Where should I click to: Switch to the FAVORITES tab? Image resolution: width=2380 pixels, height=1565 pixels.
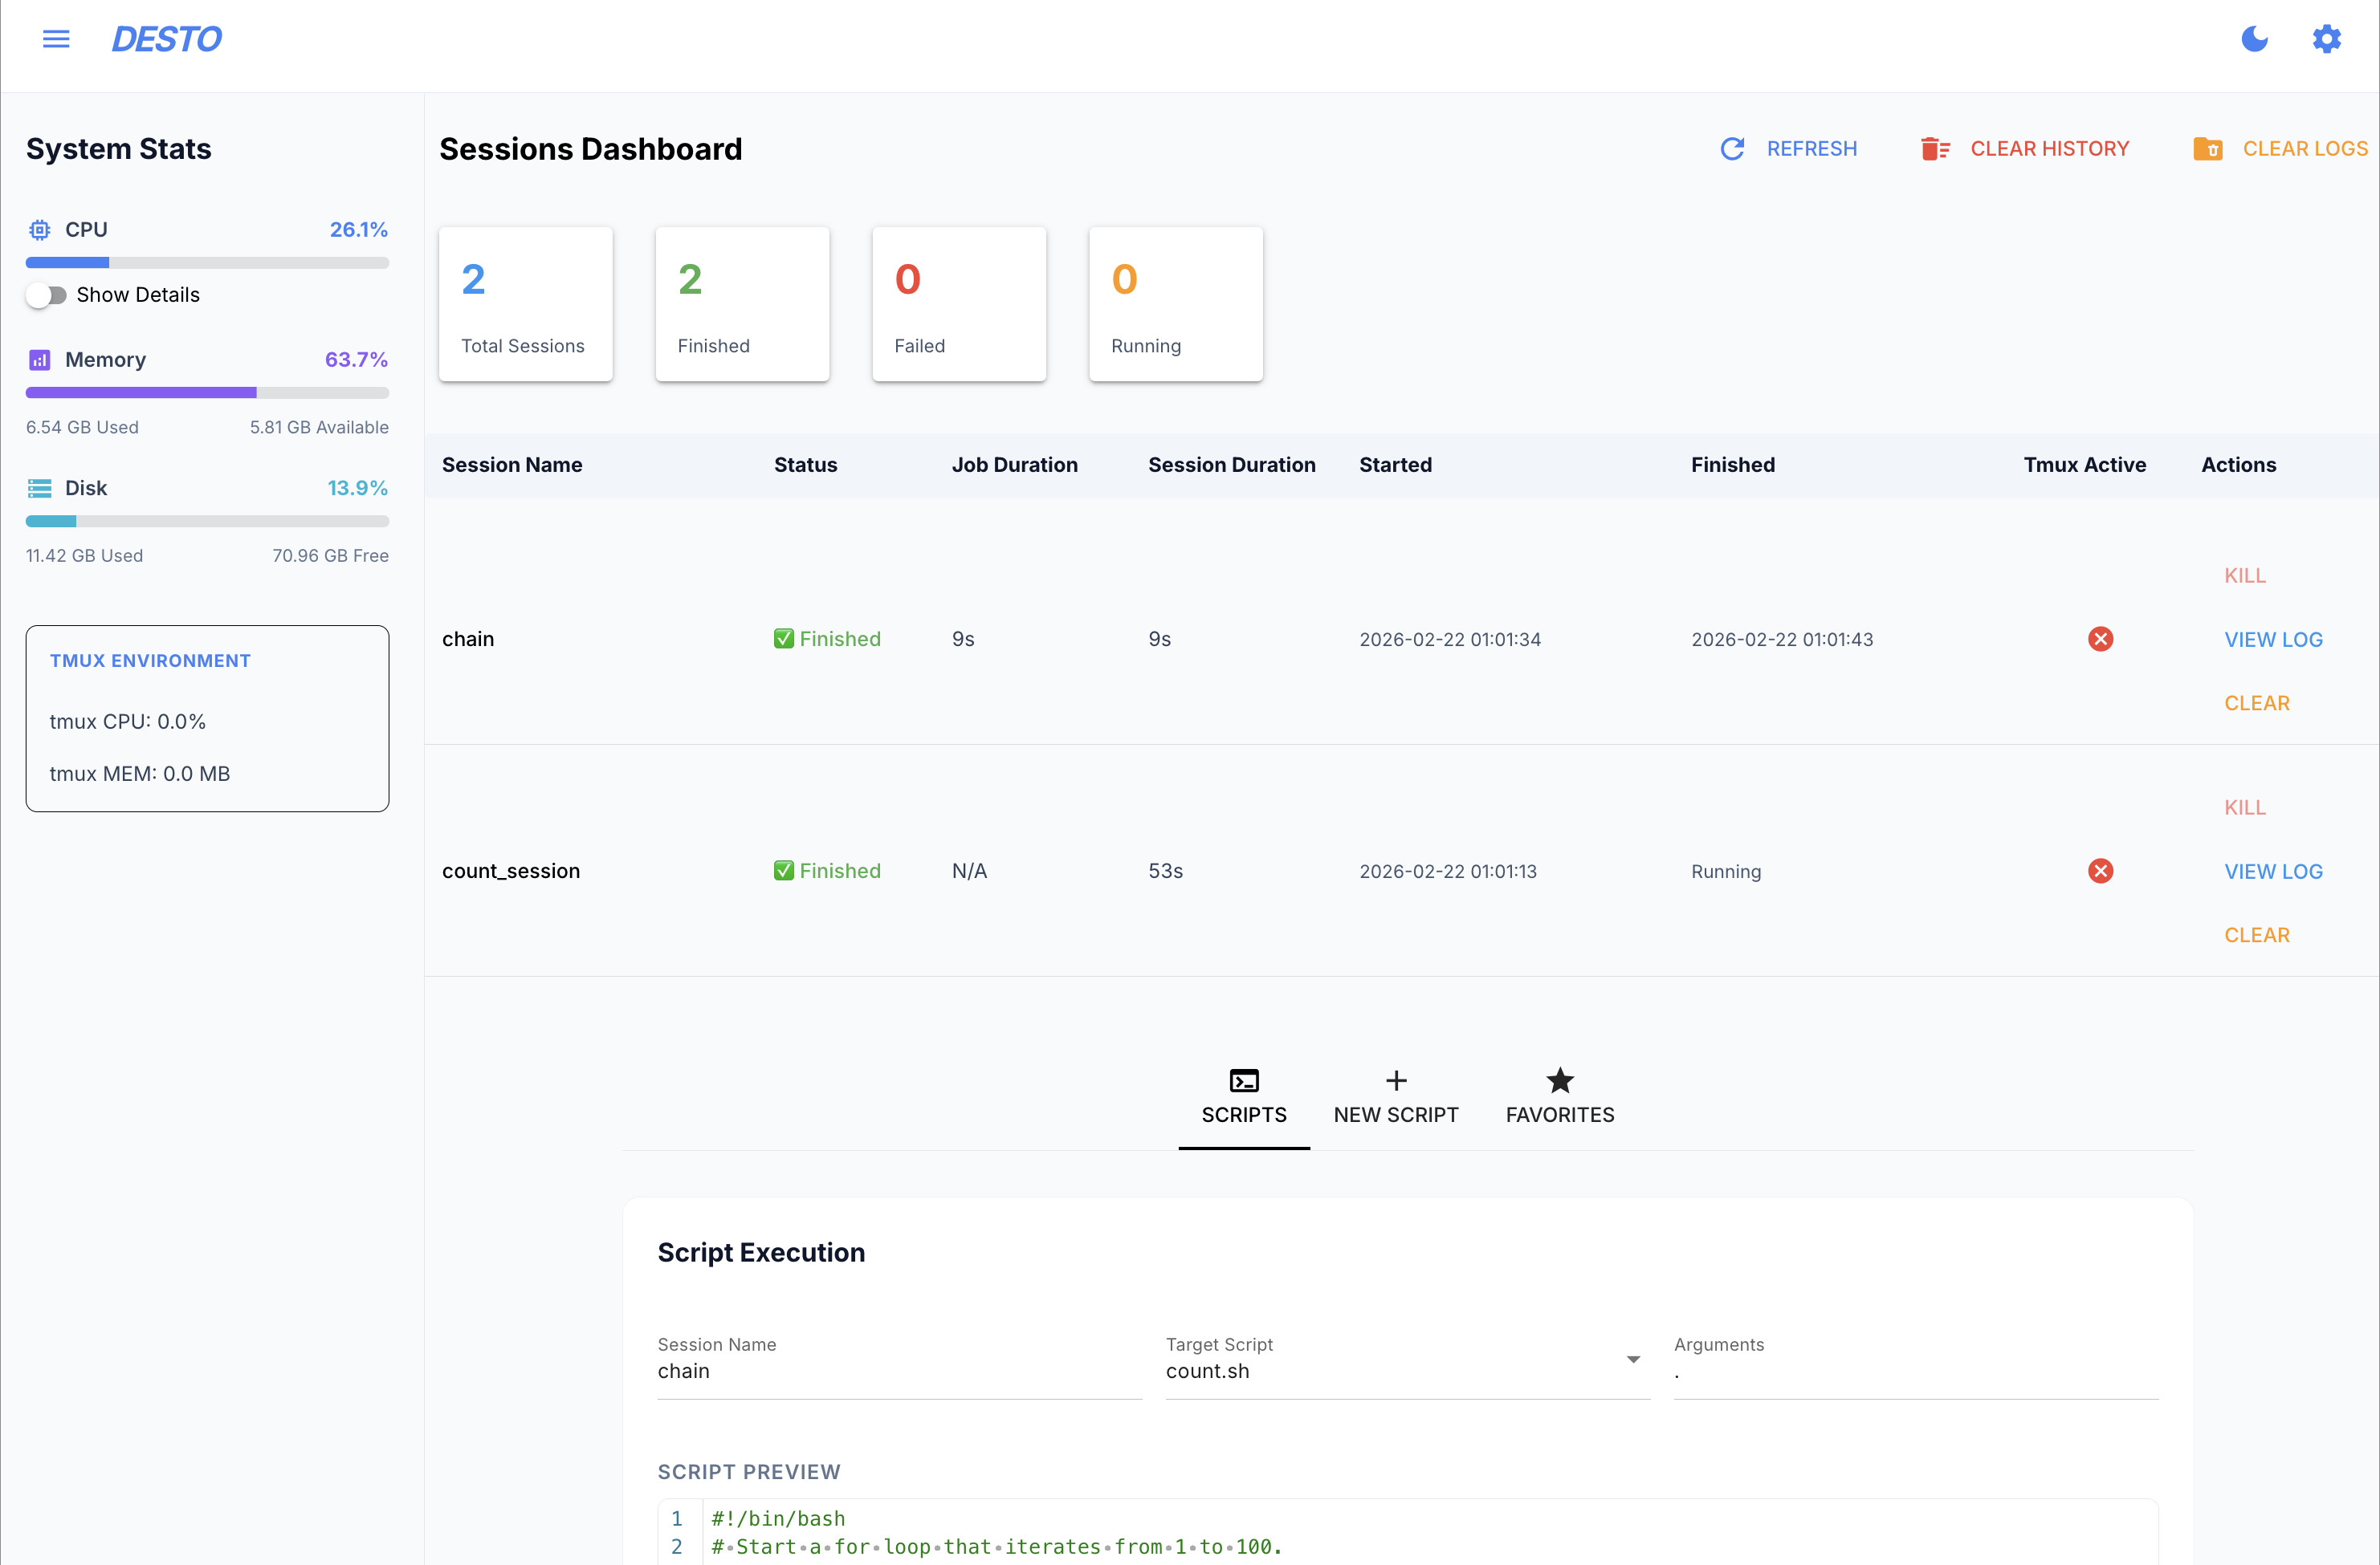tap(1559, 1097)
